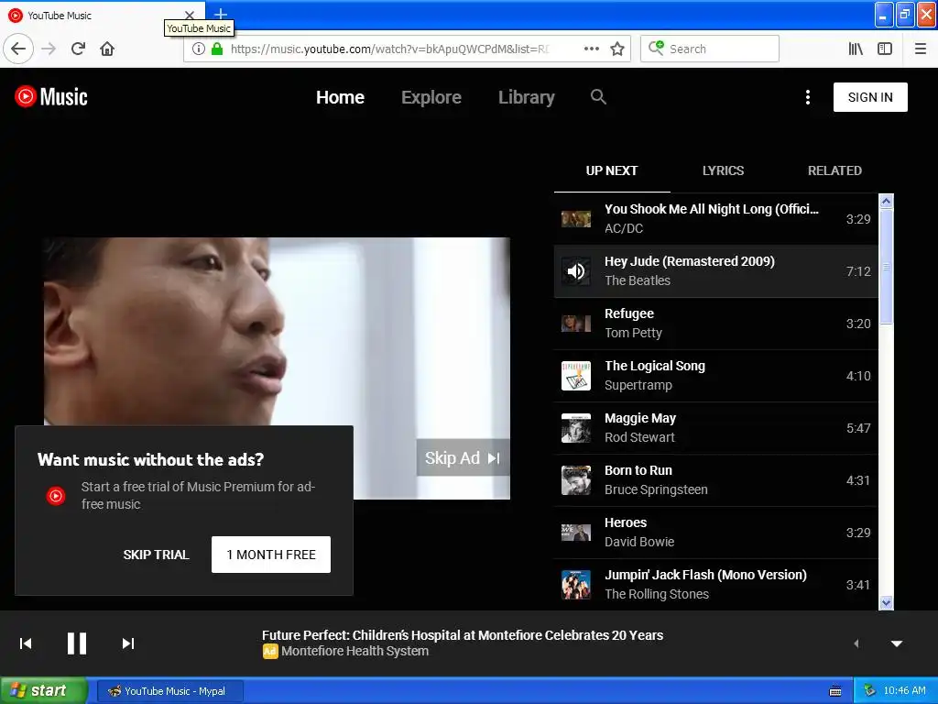Open the Explore section
The width and height of the screenshot is (938, 704).
click(431, 97)
